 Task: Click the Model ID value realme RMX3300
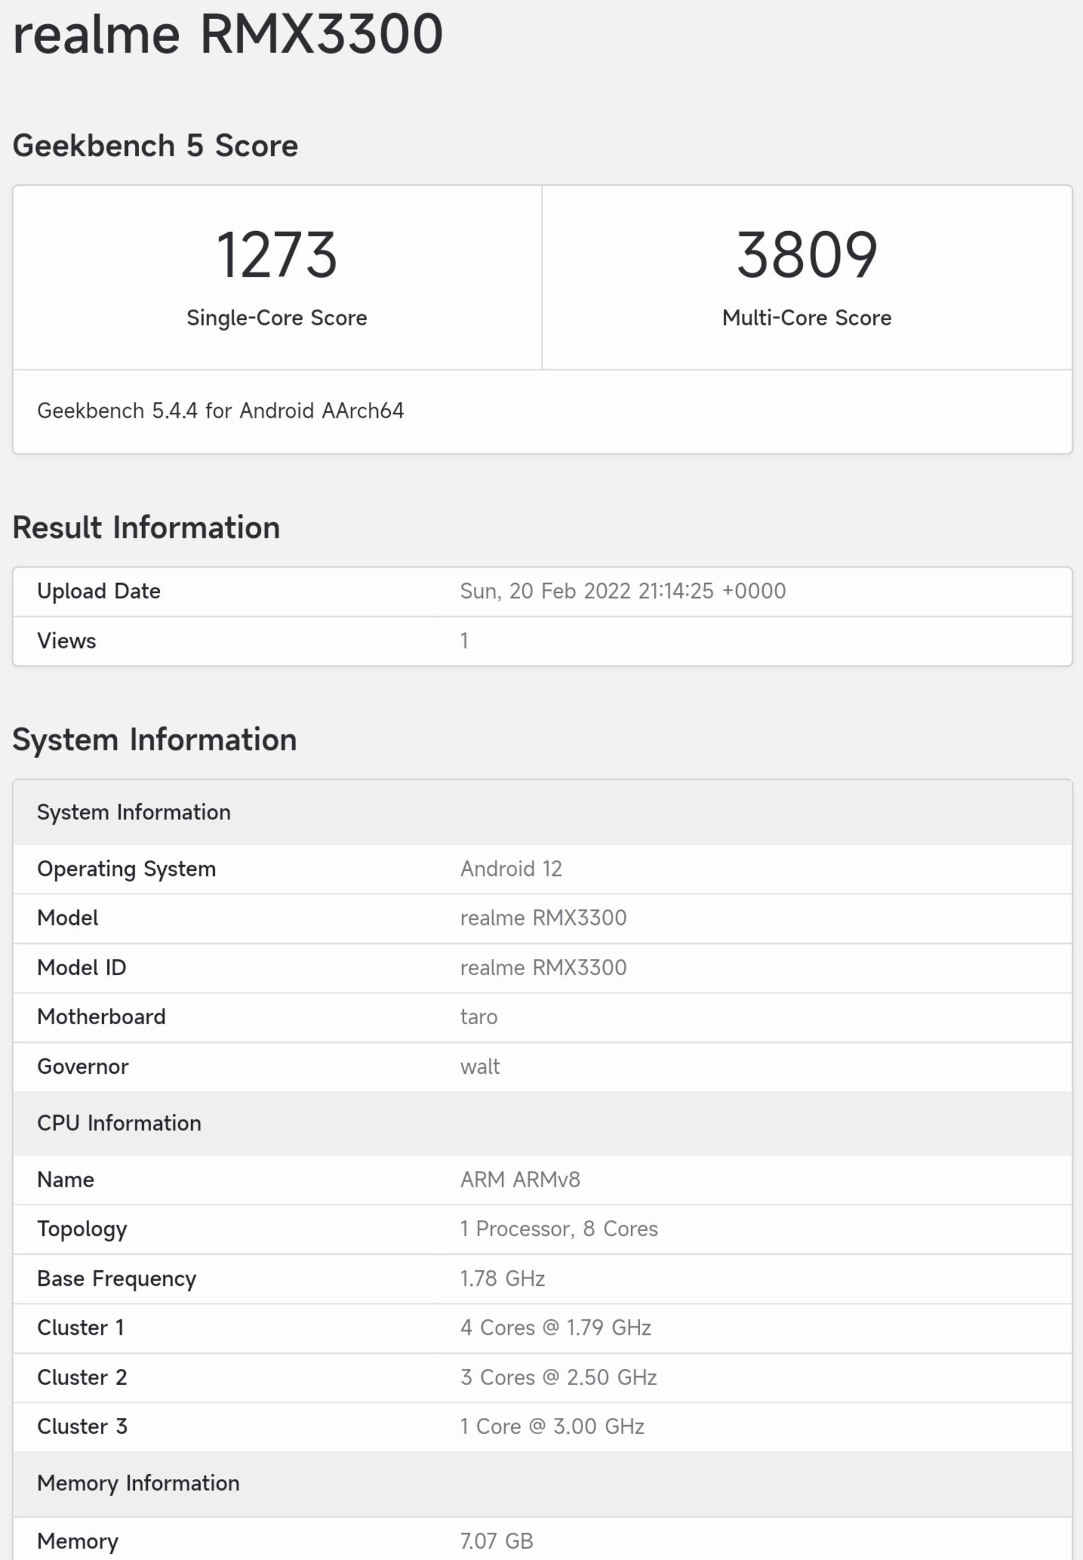[x=543, y=967]
